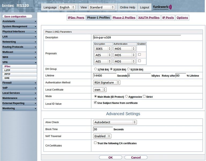Image resolution: width=206 pixels, height=161 pixels.
Task: Switch to the Phase-2 Profiles tab
Action: point(124,18)
